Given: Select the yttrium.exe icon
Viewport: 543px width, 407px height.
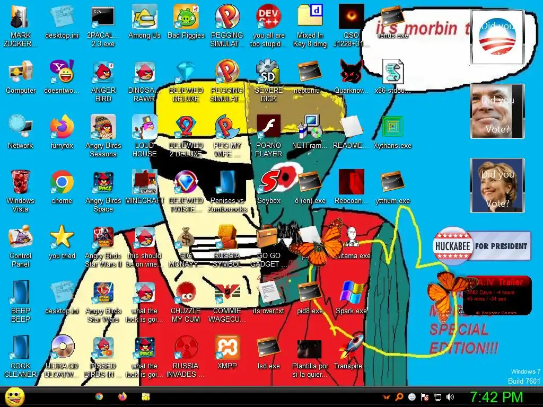Looking at the screenshot, I should [392, 187].
